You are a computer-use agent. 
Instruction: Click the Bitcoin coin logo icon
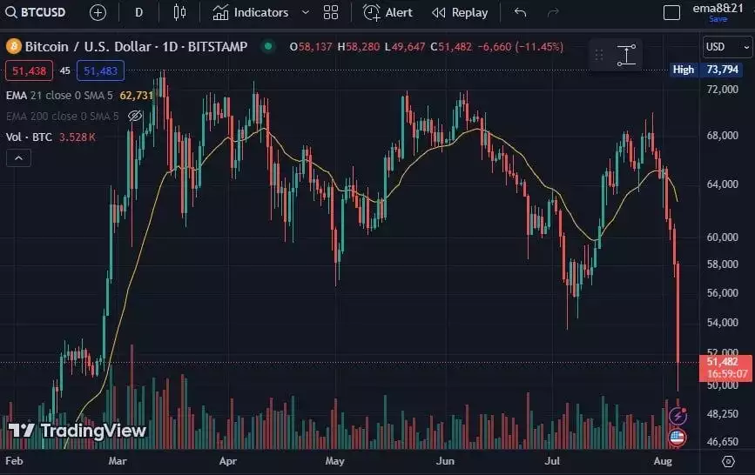[13, 47]
